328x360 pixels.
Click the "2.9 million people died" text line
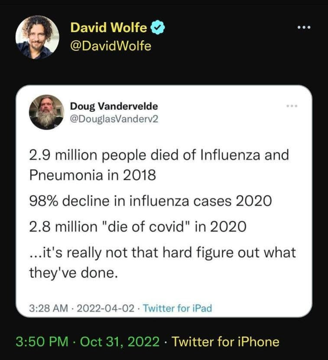(159, 155)
